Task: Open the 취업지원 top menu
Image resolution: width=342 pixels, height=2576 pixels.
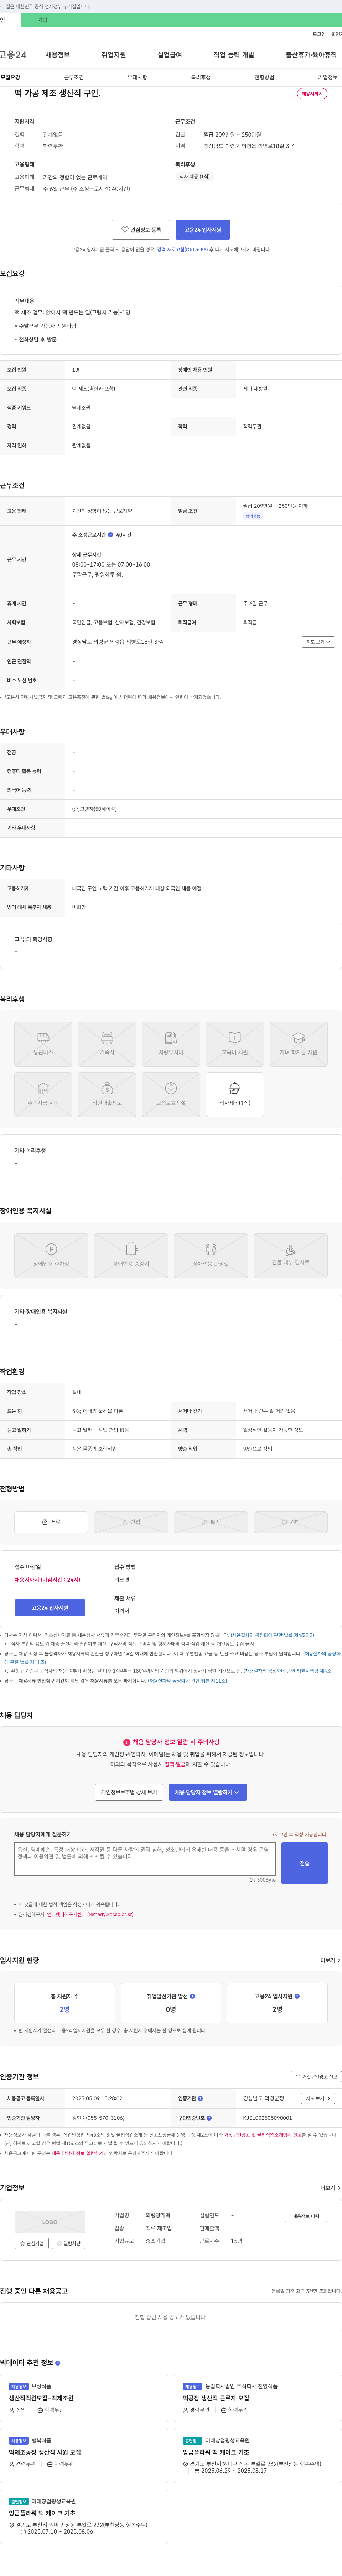Action: (x=114, y=55)
